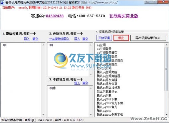Select result row qq空间登录首页
The height and width of the screenshot is (123, 169).
point(107,53)
